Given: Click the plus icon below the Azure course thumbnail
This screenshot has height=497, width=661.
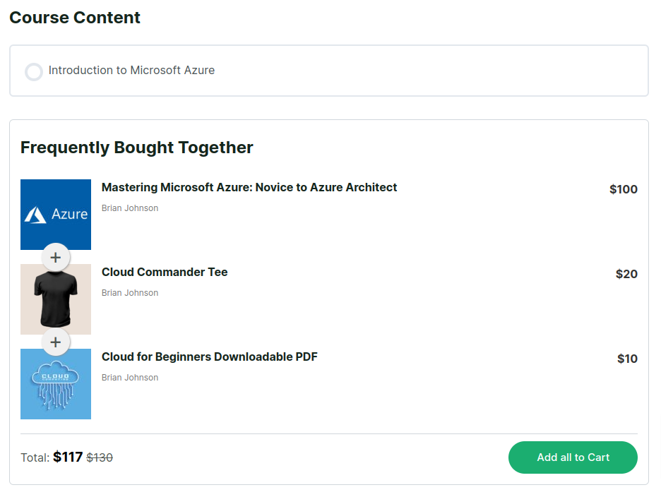Looking at the screenshot, I should pyautogui.click(x=55, y=257).
